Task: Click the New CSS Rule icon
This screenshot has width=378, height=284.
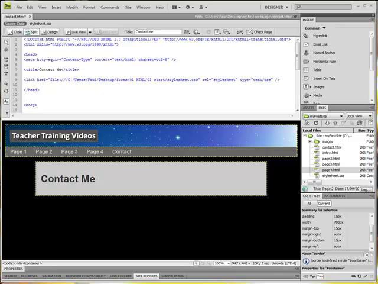Action: click(x=359, y=276)
